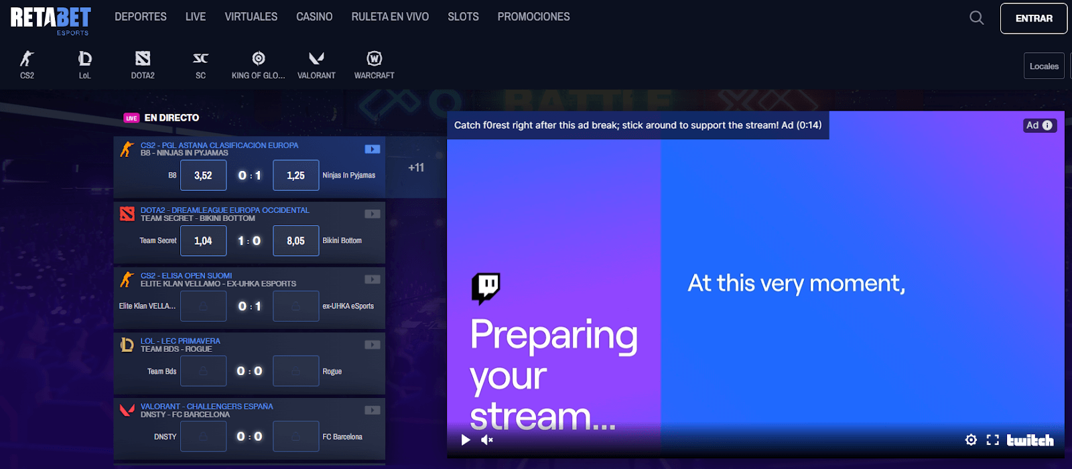Open Valorant - Challengers España link
The width and height of the screenshot is (1072, 469).
click(x=206, y=406)
